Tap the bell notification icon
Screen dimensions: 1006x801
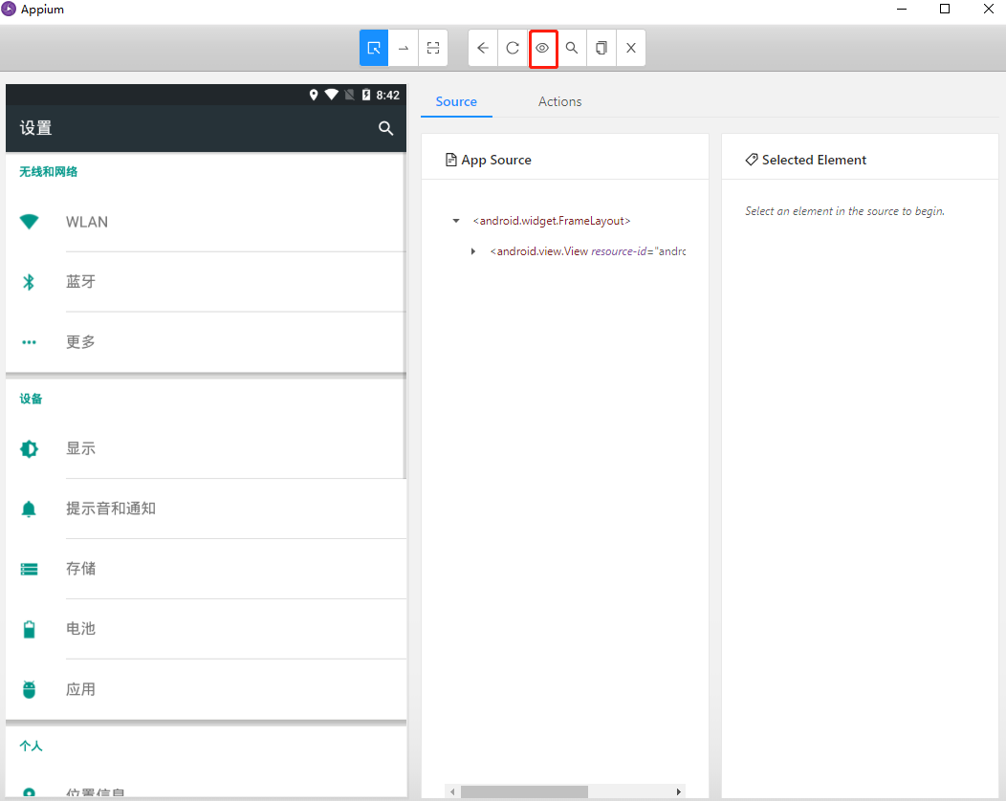click(29, 509)
